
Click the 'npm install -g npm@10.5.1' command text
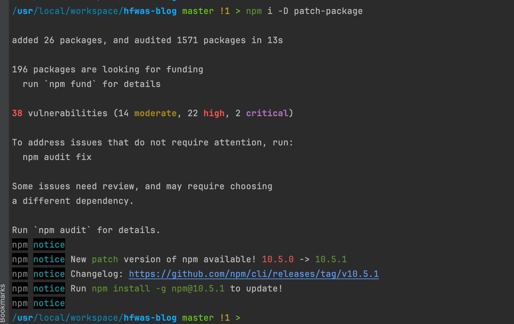click(x=158, y=288)
